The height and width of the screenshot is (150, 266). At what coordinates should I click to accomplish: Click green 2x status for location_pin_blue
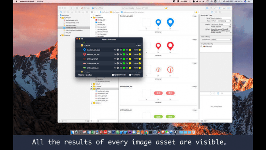(124, 50)
